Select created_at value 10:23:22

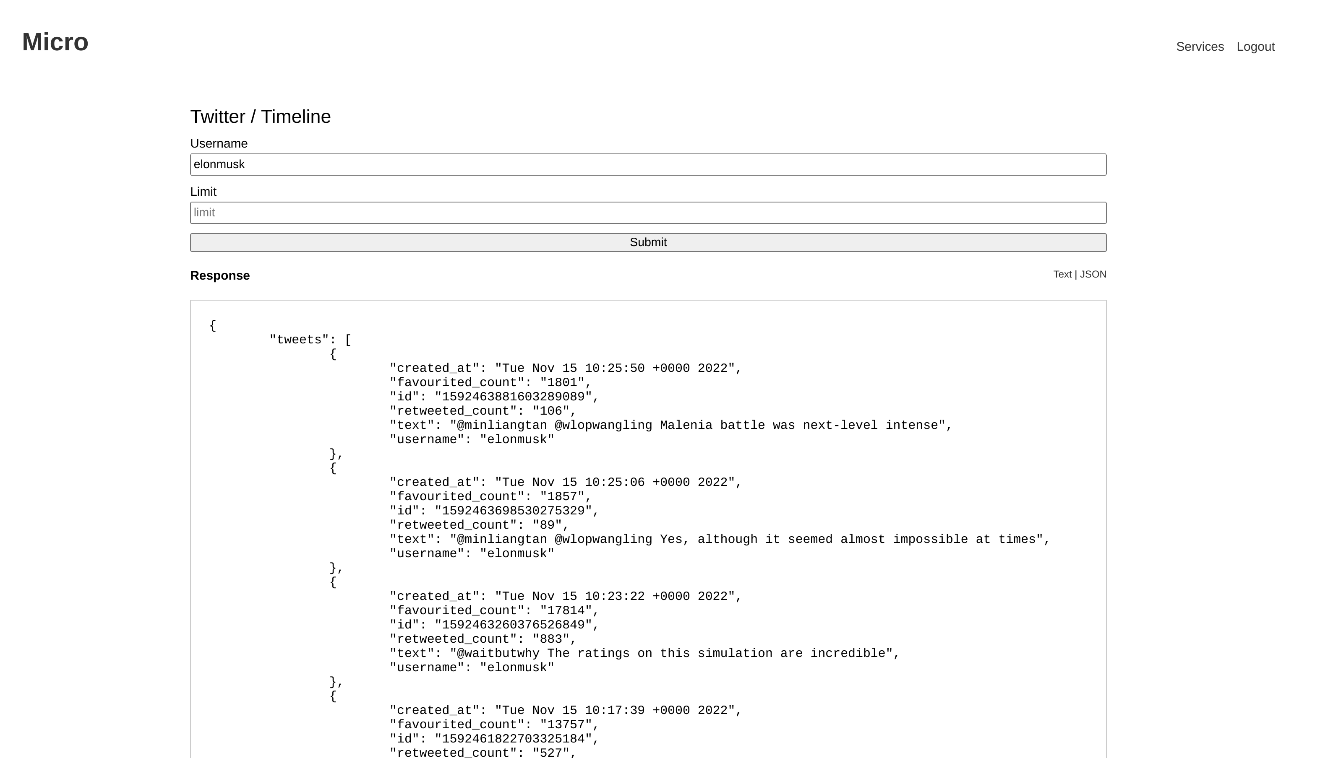(x=565, y=597)
